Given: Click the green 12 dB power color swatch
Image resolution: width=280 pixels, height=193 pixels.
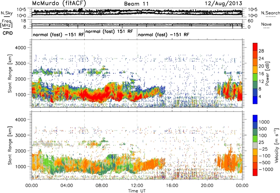Looking at the screenshot, I should tap(255, 77).
